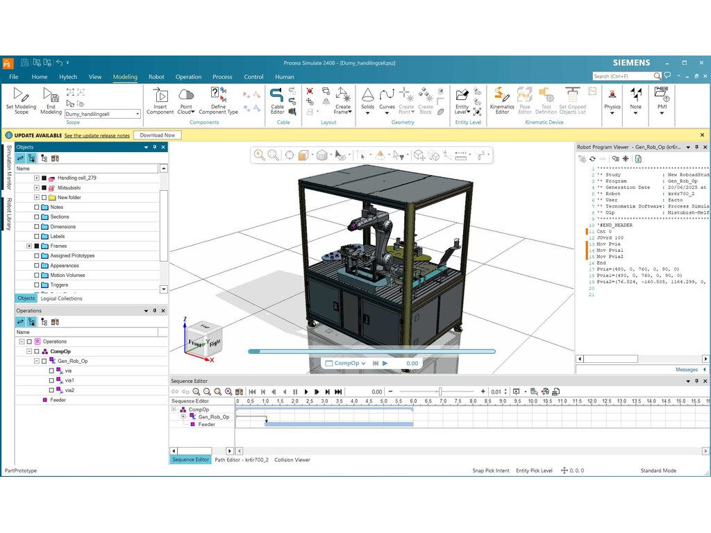The image size is (711, 533).
Task: Expand New folder node
Action: click(37, 198)
